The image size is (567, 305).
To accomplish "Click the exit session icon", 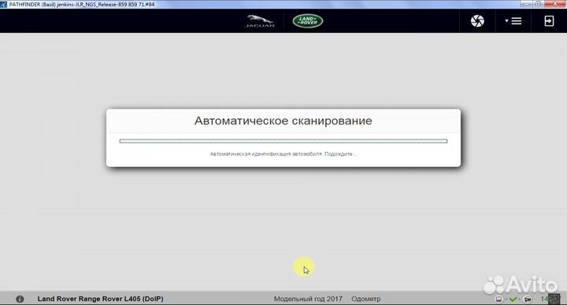I will pyautogui.click(x=549, y=21).
